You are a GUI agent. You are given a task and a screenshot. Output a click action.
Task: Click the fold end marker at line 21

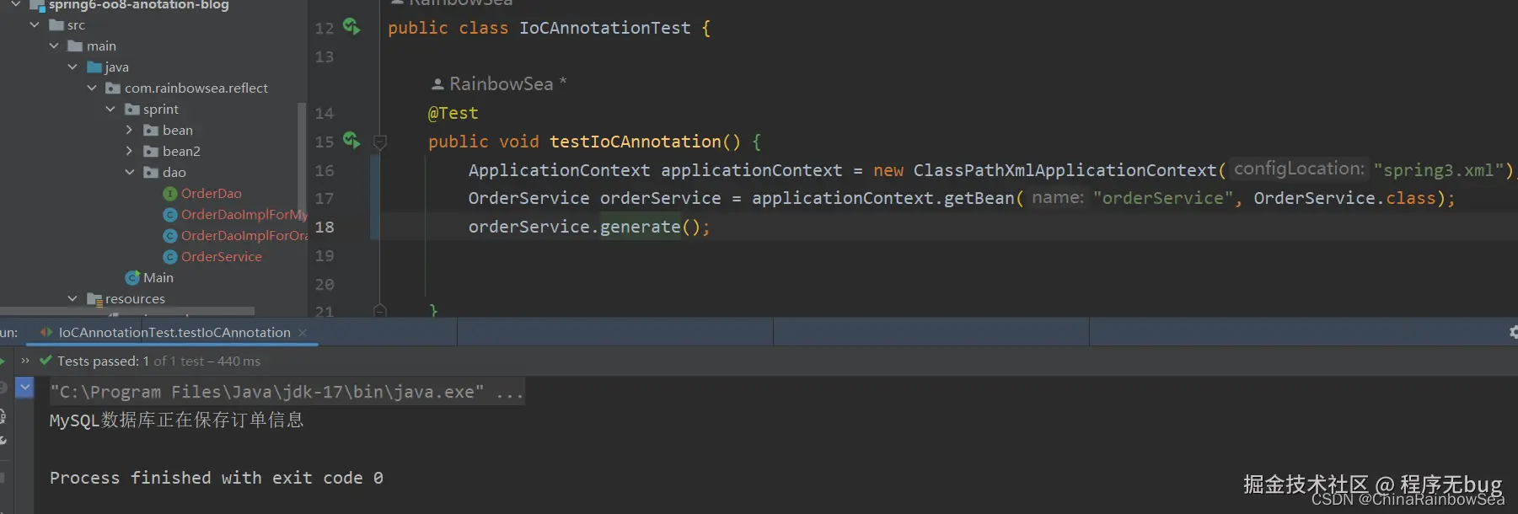tap(380, 311)
